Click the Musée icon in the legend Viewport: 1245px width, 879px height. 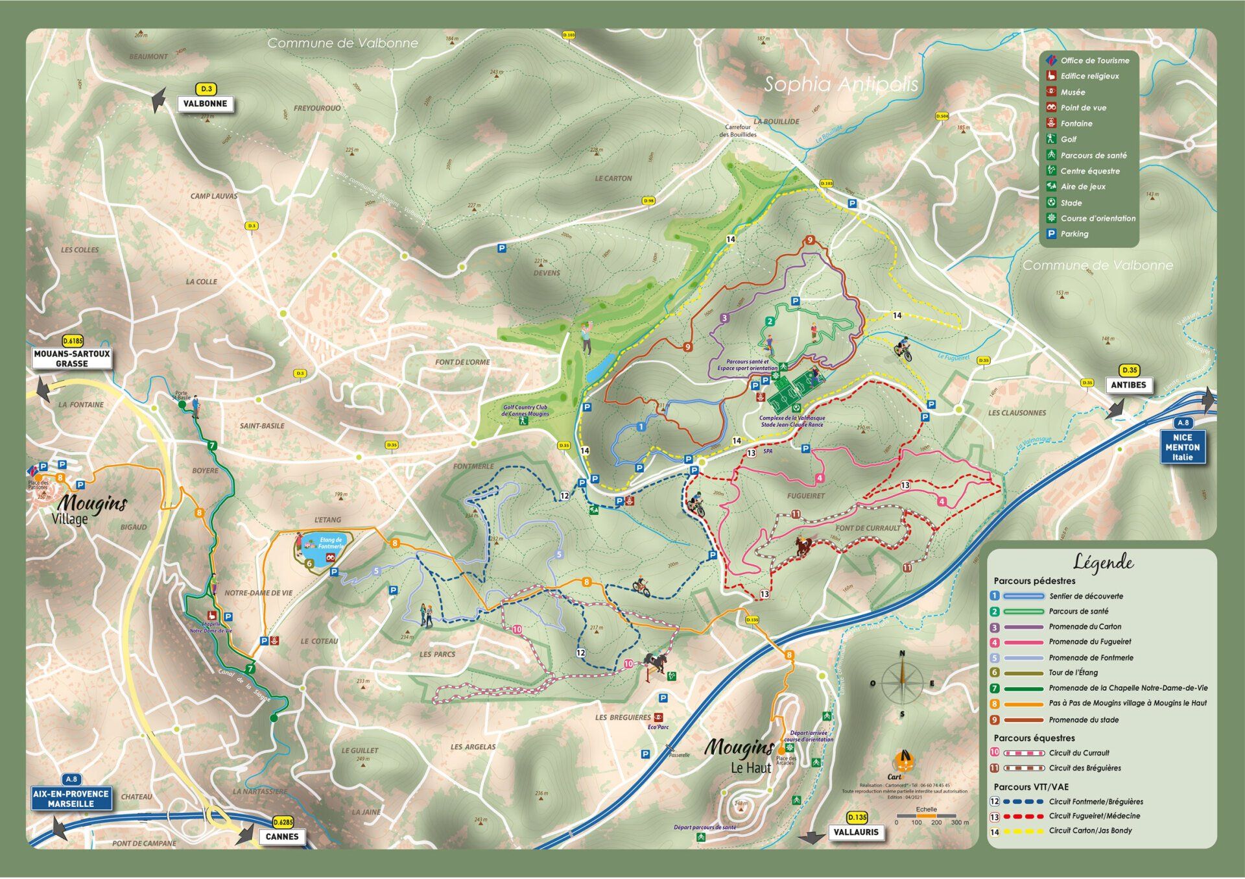(1051, 92)
